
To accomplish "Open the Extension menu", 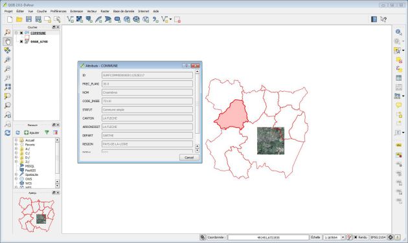I will tap(76, 11).
